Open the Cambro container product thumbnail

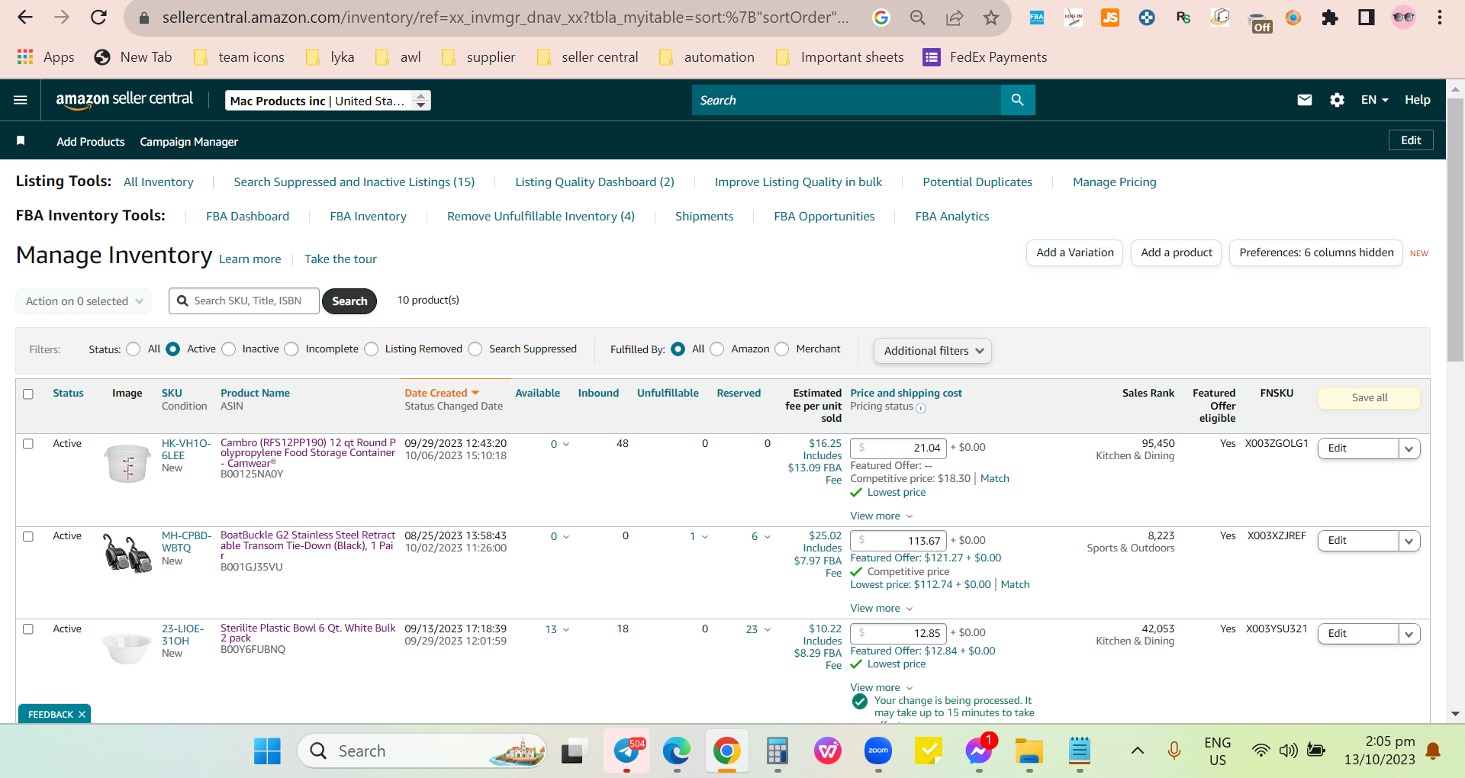click(x=127, y=464)
